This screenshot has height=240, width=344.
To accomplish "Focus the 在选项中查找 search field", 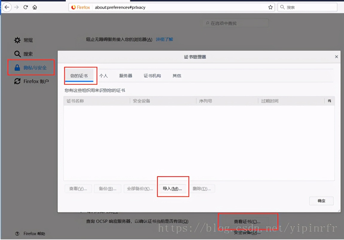I will tap(236, 23).
